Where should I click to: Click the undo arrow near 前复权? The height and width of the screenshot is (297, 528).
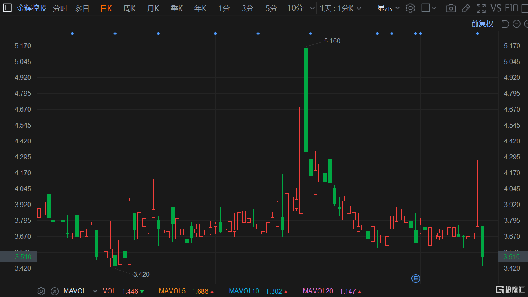click(506, 24)
